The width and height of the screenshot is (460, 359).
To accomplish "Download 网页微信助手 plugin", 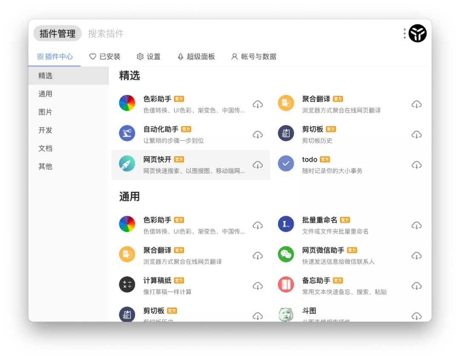I will 417,256.
